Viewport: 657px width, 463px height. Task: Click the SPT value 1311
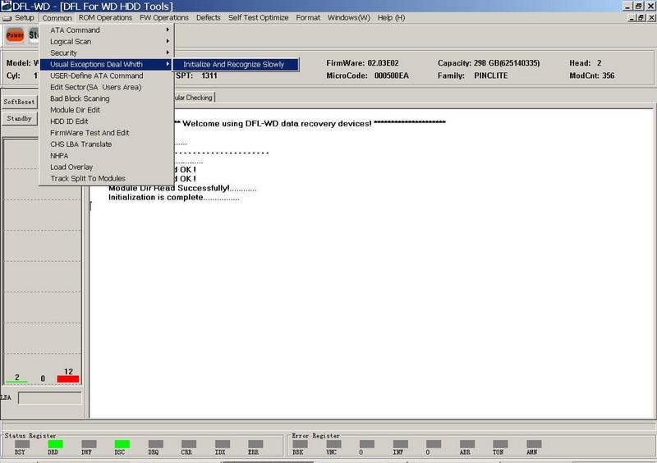click(209, 76)
